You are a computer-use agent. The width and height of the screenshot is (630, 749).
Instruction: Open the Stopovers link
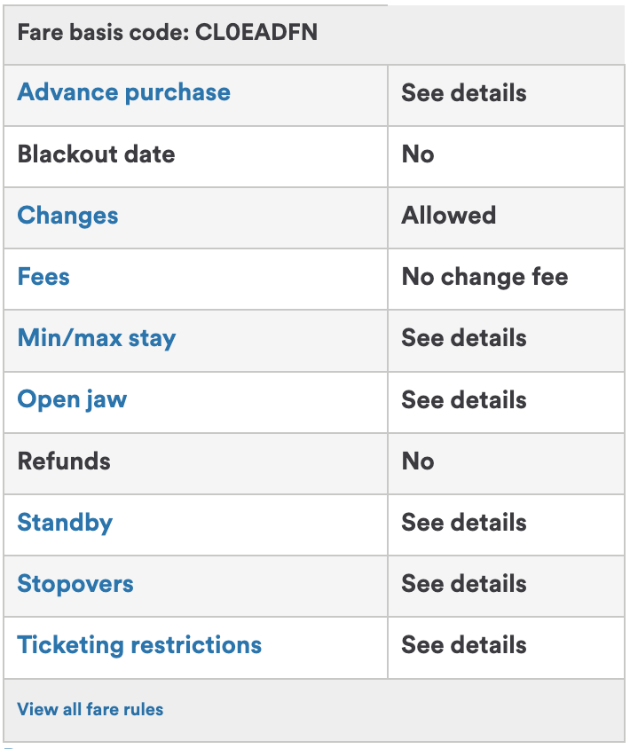pos(75,584)
